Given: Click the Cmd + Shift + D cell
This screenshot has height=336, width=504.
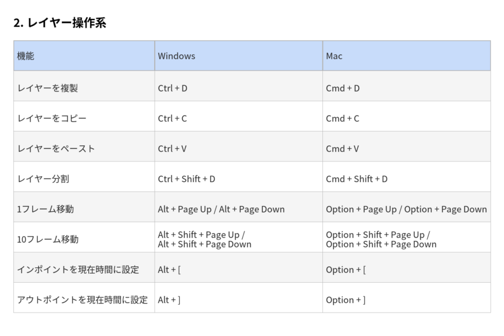Looking at the screenshot, I should [357, 179].
